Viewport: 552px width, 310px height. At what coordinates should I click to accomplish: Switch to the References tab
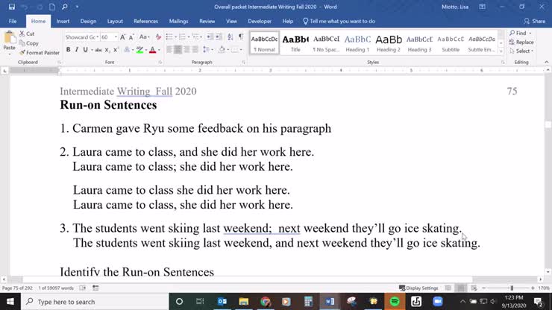[145, 21]
